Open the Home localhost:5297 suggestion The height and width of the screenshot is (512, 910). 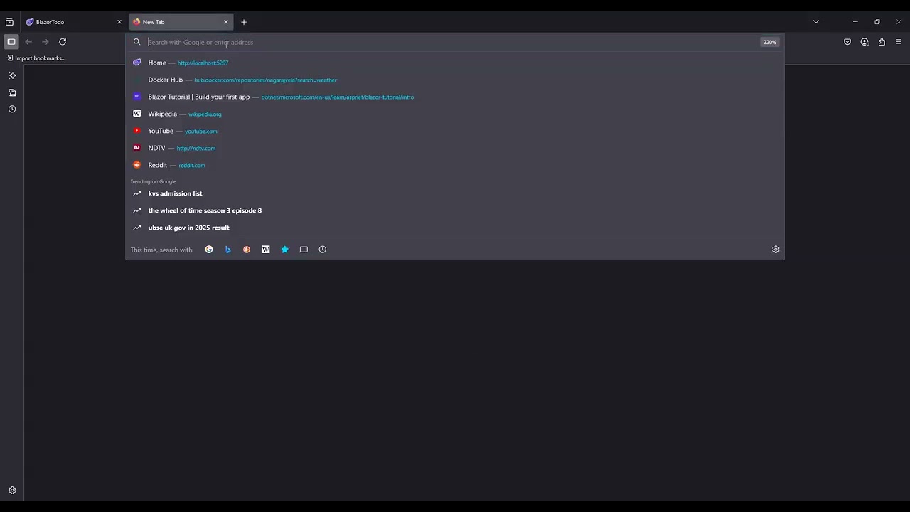455,63
